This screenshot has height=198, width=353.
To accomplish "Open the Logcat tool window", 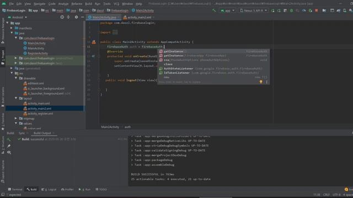I will tap(49, 189).
